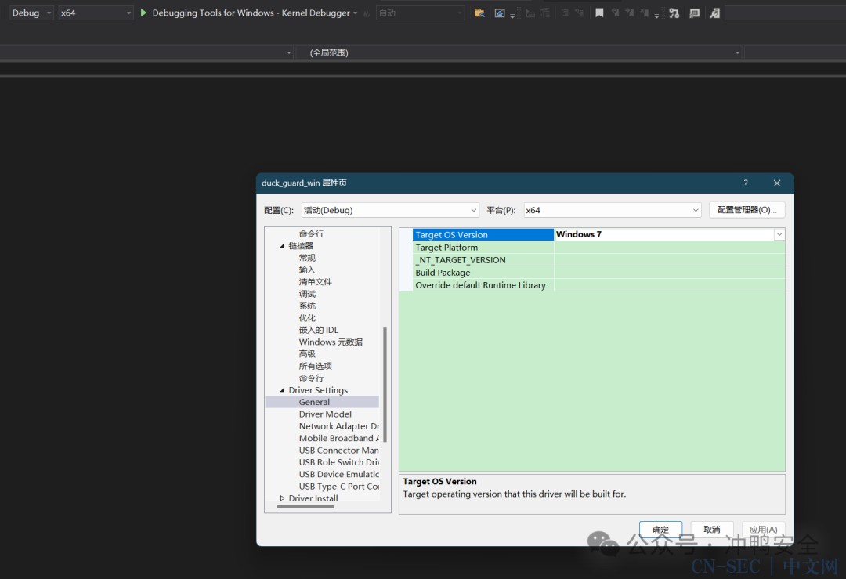Select the 调试 tree item
This screenshot has height=579, width=846.
click(x=308, y=294)
